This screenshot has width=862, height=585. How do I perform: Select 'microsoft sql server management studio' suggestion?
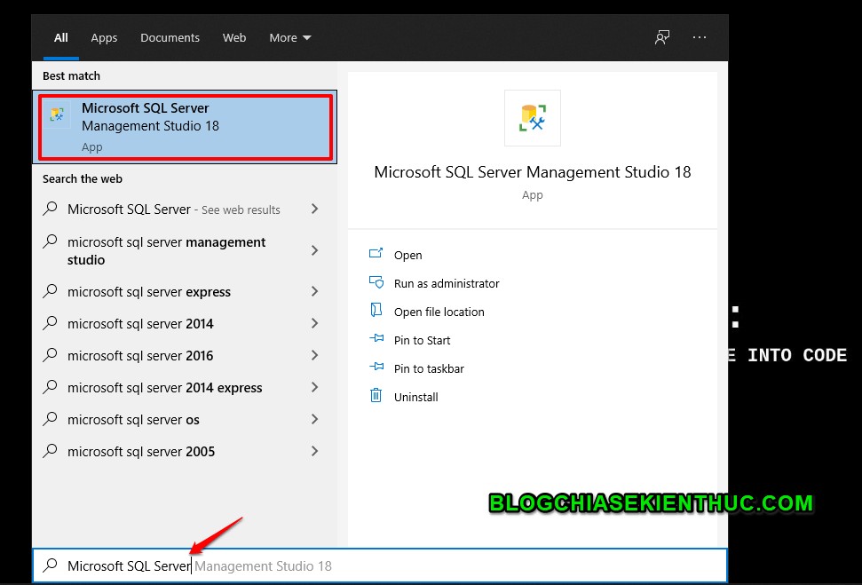coord(184,250)
